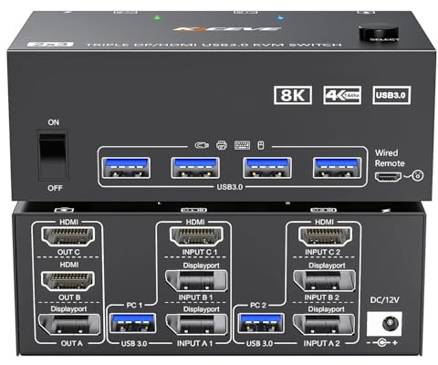This screenshot has width=438, height=365.
Task: Click the 'OUT B' label
Action: coord(69,297)
